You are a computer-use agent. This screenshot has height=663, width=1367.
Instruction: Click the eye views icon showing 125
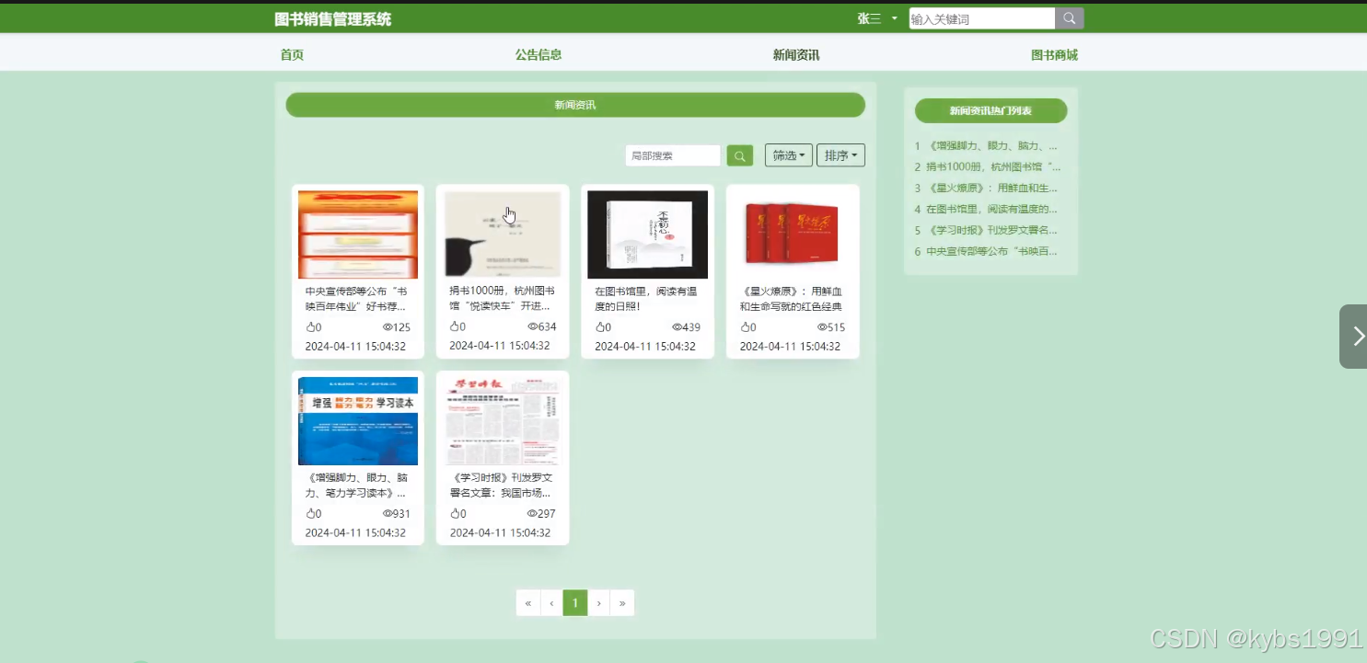coord(388,327)
